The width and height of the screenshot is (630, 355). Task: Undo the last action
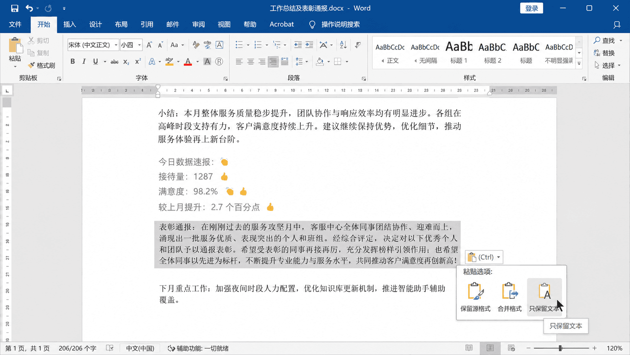[x=29, y=8]
